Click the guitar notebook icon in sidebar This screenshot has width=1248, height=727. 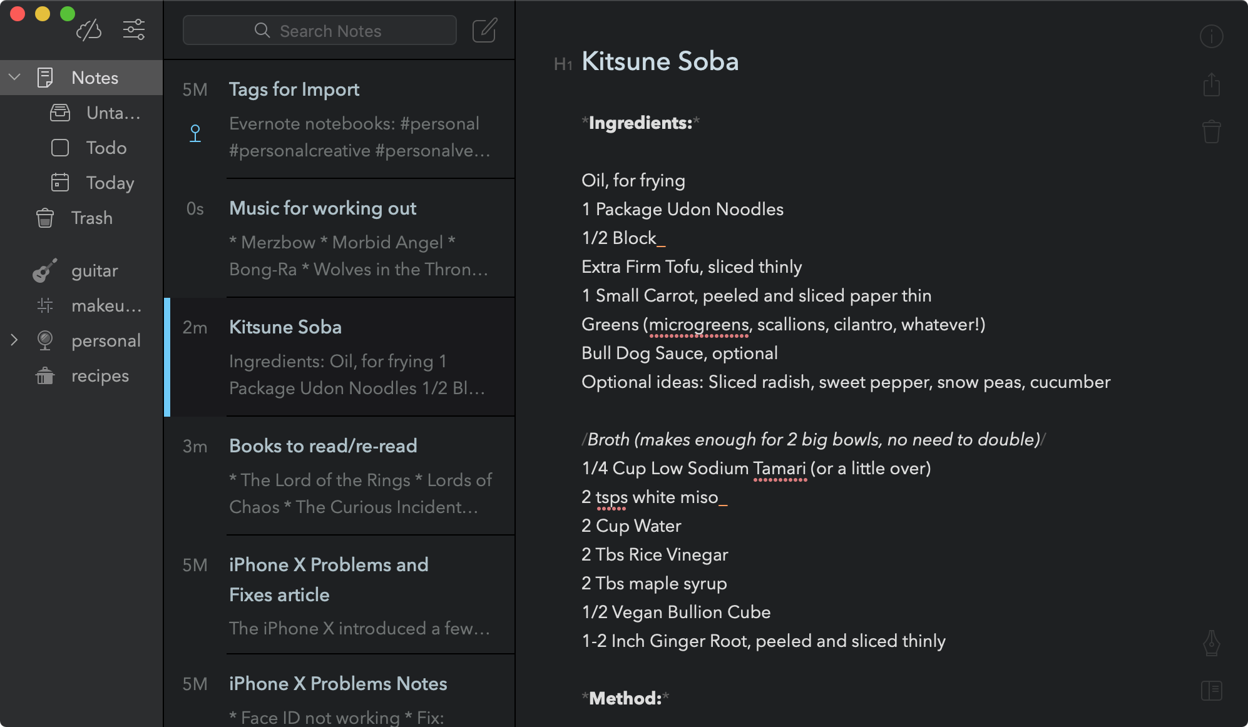pos(43,270)
